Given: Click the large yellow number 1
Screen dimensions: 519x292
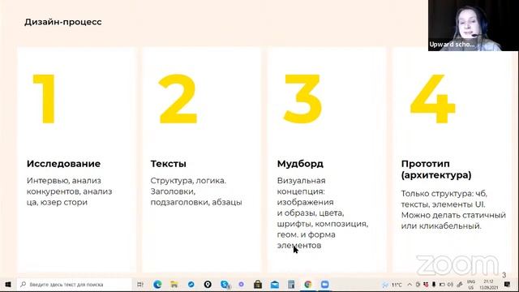Looking at the screenshot, I should [x=44, y=99].
